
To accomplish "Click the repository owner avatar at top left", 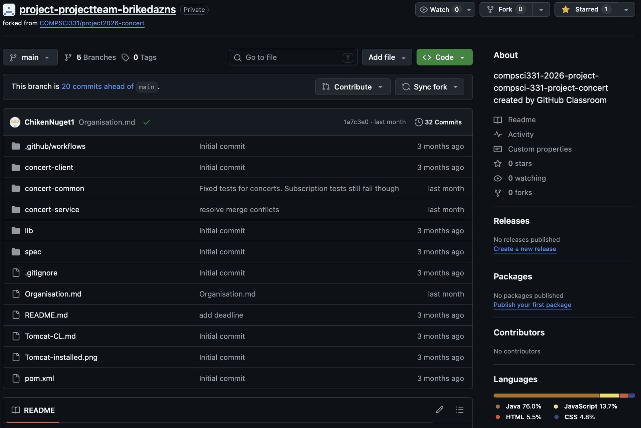I will pos(9,10).
